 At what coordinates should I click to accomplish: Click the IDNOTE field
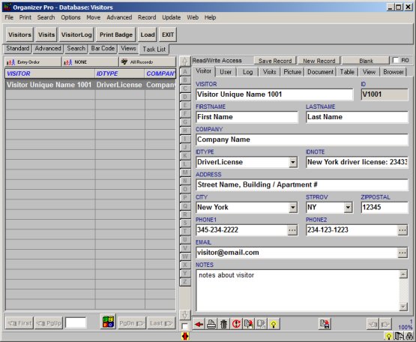pyautogui.click(x=357, y=162)
